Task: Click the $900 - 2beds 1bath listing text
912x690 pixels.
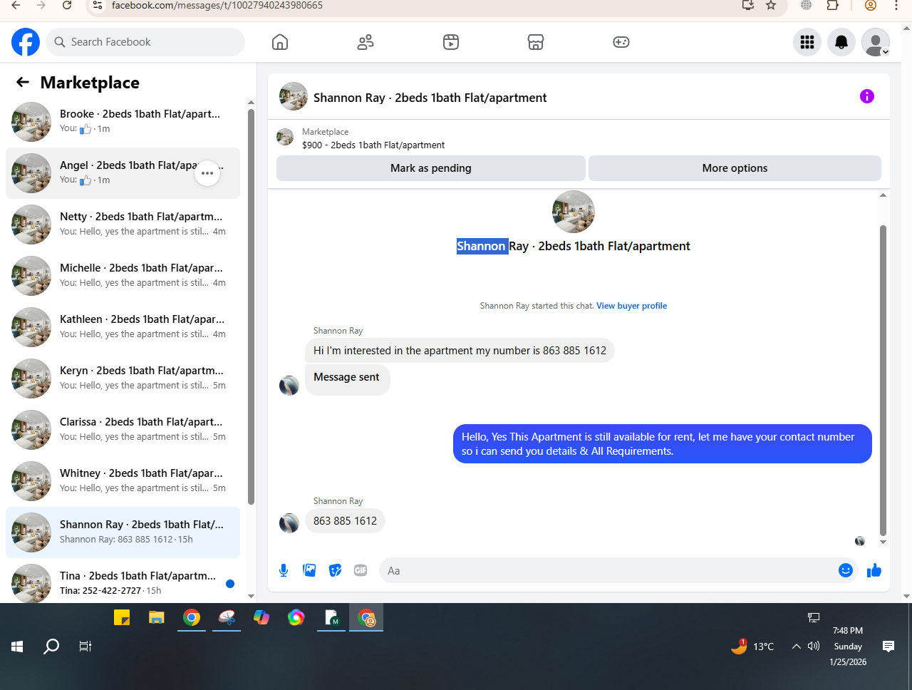Action: pyautogui.click(x=373, y=145)
